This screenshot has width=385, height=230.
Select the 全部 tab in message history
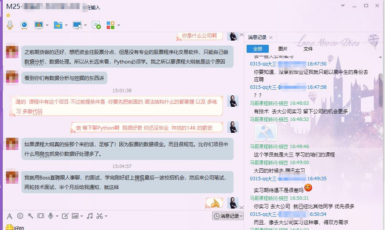(258, 49)
